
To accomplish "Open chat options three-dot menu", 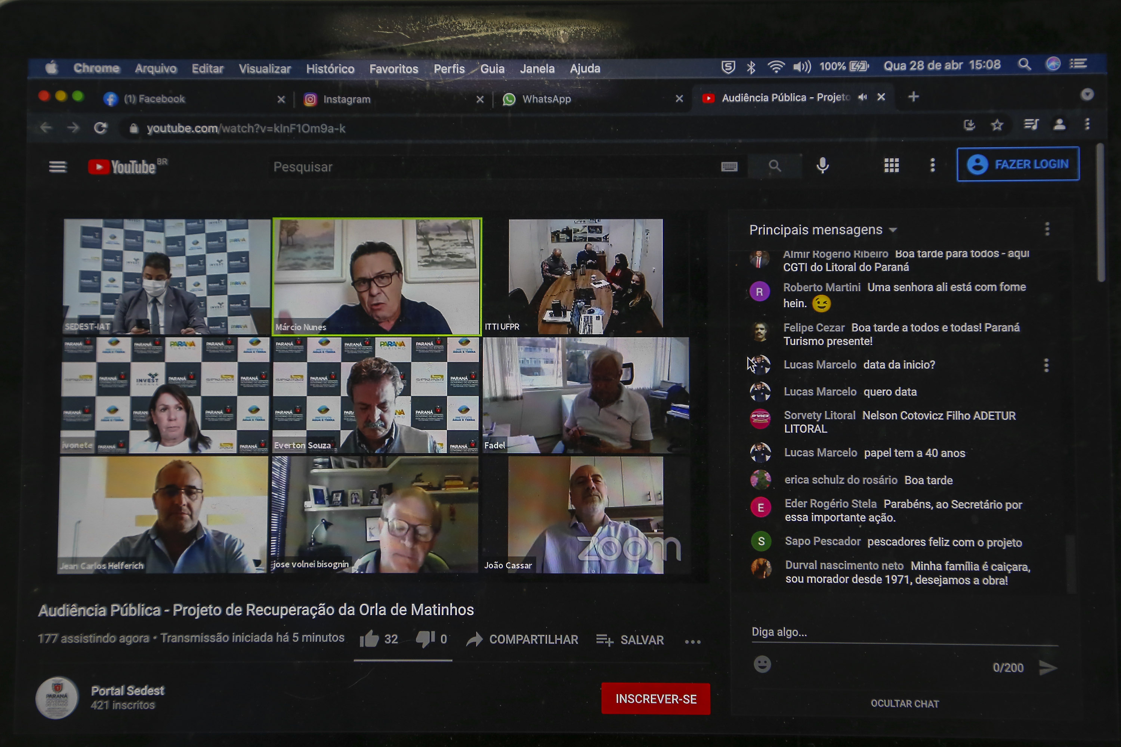I will pos(1047,229).
